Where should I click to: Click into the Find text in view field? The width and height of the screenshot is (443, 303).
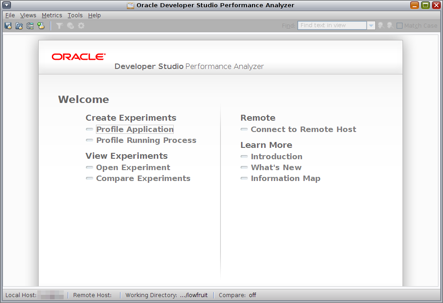pyautogui.click(x=332, y=26)
